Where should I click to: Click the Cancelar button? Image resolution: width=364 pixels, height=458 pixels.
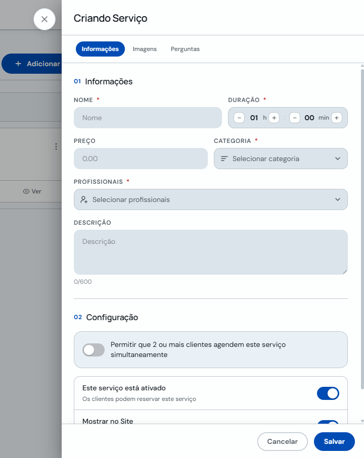click(283, 441)
